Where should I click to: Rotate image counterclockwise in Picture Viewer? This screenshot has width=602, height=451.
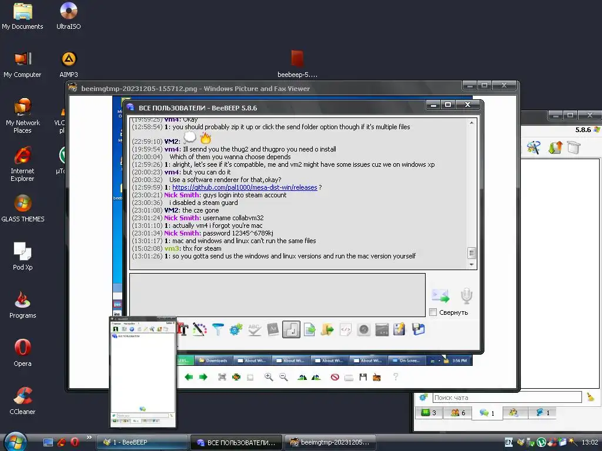[x=316, y=377]
